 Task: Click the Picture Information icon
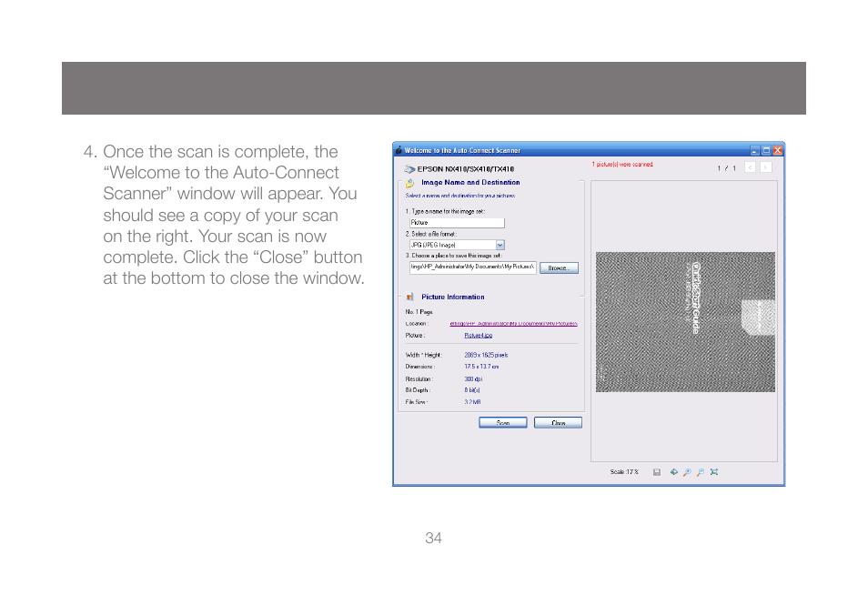409,297
